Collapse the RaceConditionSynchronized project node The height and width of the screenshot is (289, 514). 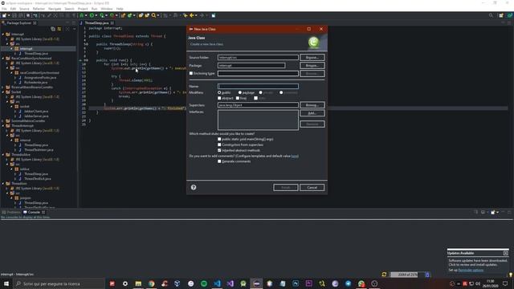point(3,59)
